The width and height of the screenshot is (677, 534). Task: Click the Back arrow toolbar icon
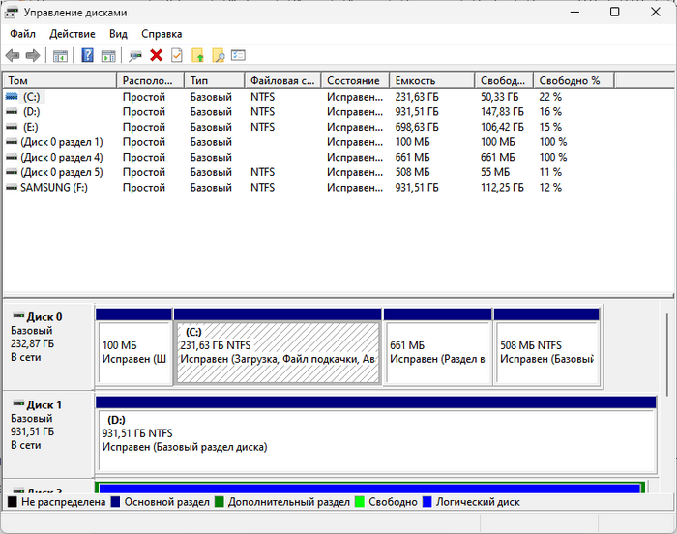click(13, 56)
